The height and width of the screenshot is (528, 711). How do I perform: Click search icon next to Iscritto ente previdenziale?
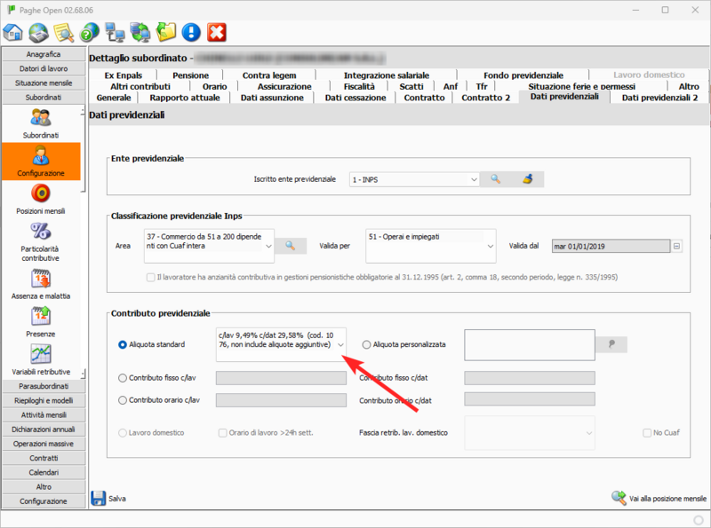click(496, 179)
